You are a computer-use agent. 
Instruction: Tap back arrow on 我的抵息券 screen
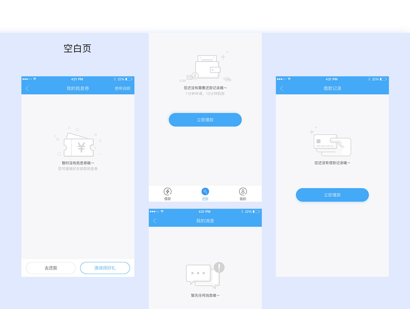click(x=27, y=88)
